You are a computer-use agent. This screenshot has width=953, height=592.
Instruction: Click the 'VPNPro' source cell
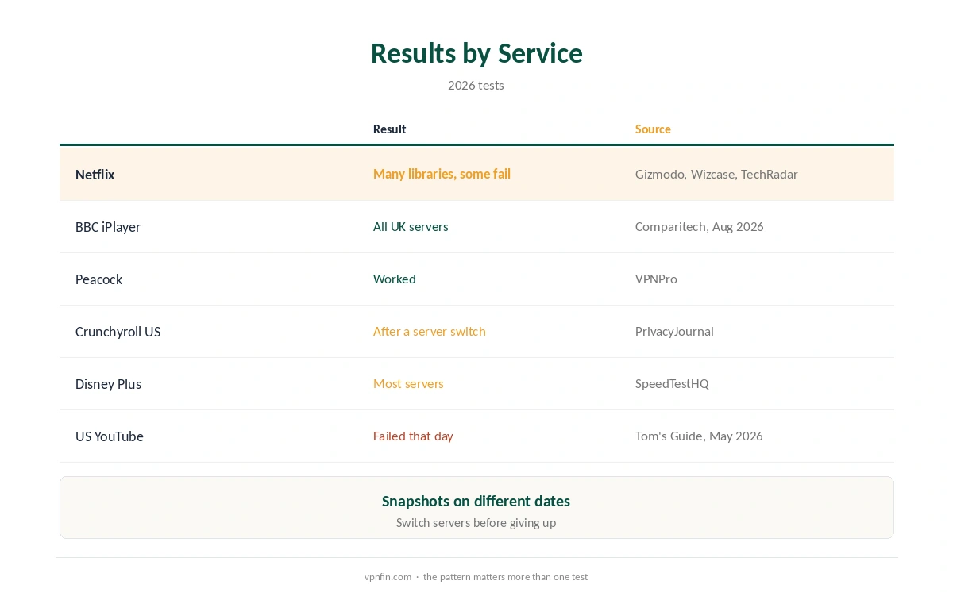[x=656, y=279]
